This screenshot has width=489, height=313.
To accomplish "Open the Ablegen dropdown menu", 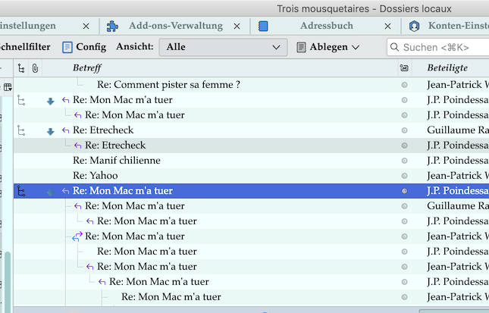I will click(328, 47).
